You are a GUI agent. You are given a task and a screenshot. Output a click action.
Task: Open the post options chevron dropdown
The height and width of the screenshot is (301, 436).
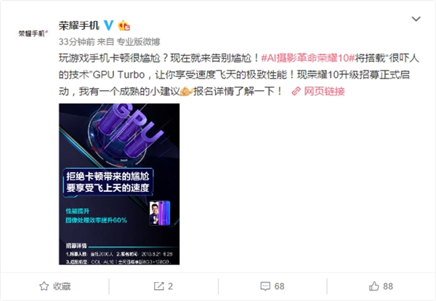416,19
